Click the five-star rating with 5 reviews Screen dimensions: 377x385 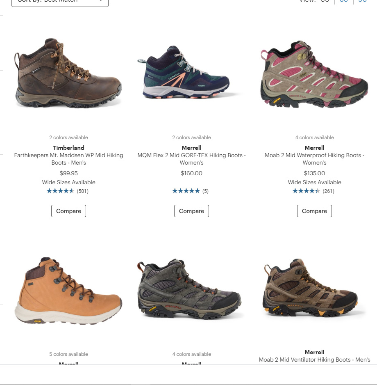click(x=191, y=191)
